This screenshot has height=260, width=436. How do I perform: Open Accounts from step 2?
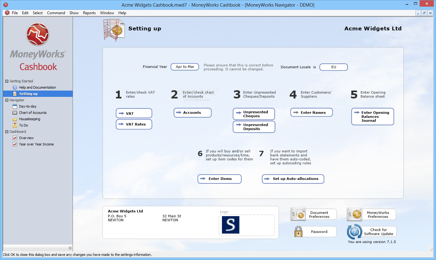(x=192, y=113)
